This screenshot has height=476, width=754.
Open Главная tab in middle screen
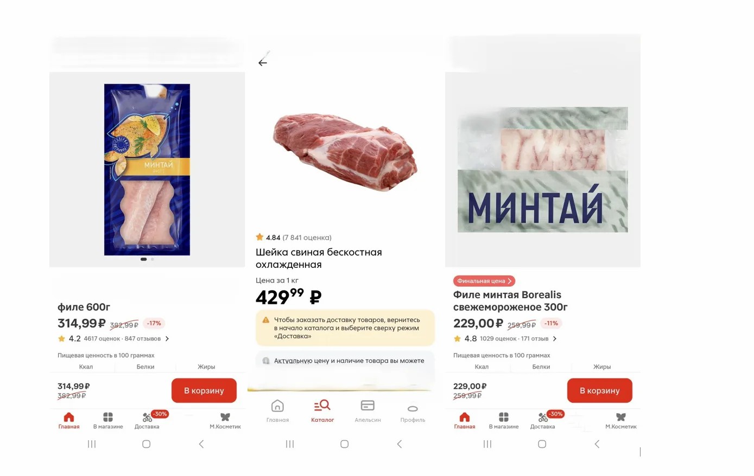(277, 411)
